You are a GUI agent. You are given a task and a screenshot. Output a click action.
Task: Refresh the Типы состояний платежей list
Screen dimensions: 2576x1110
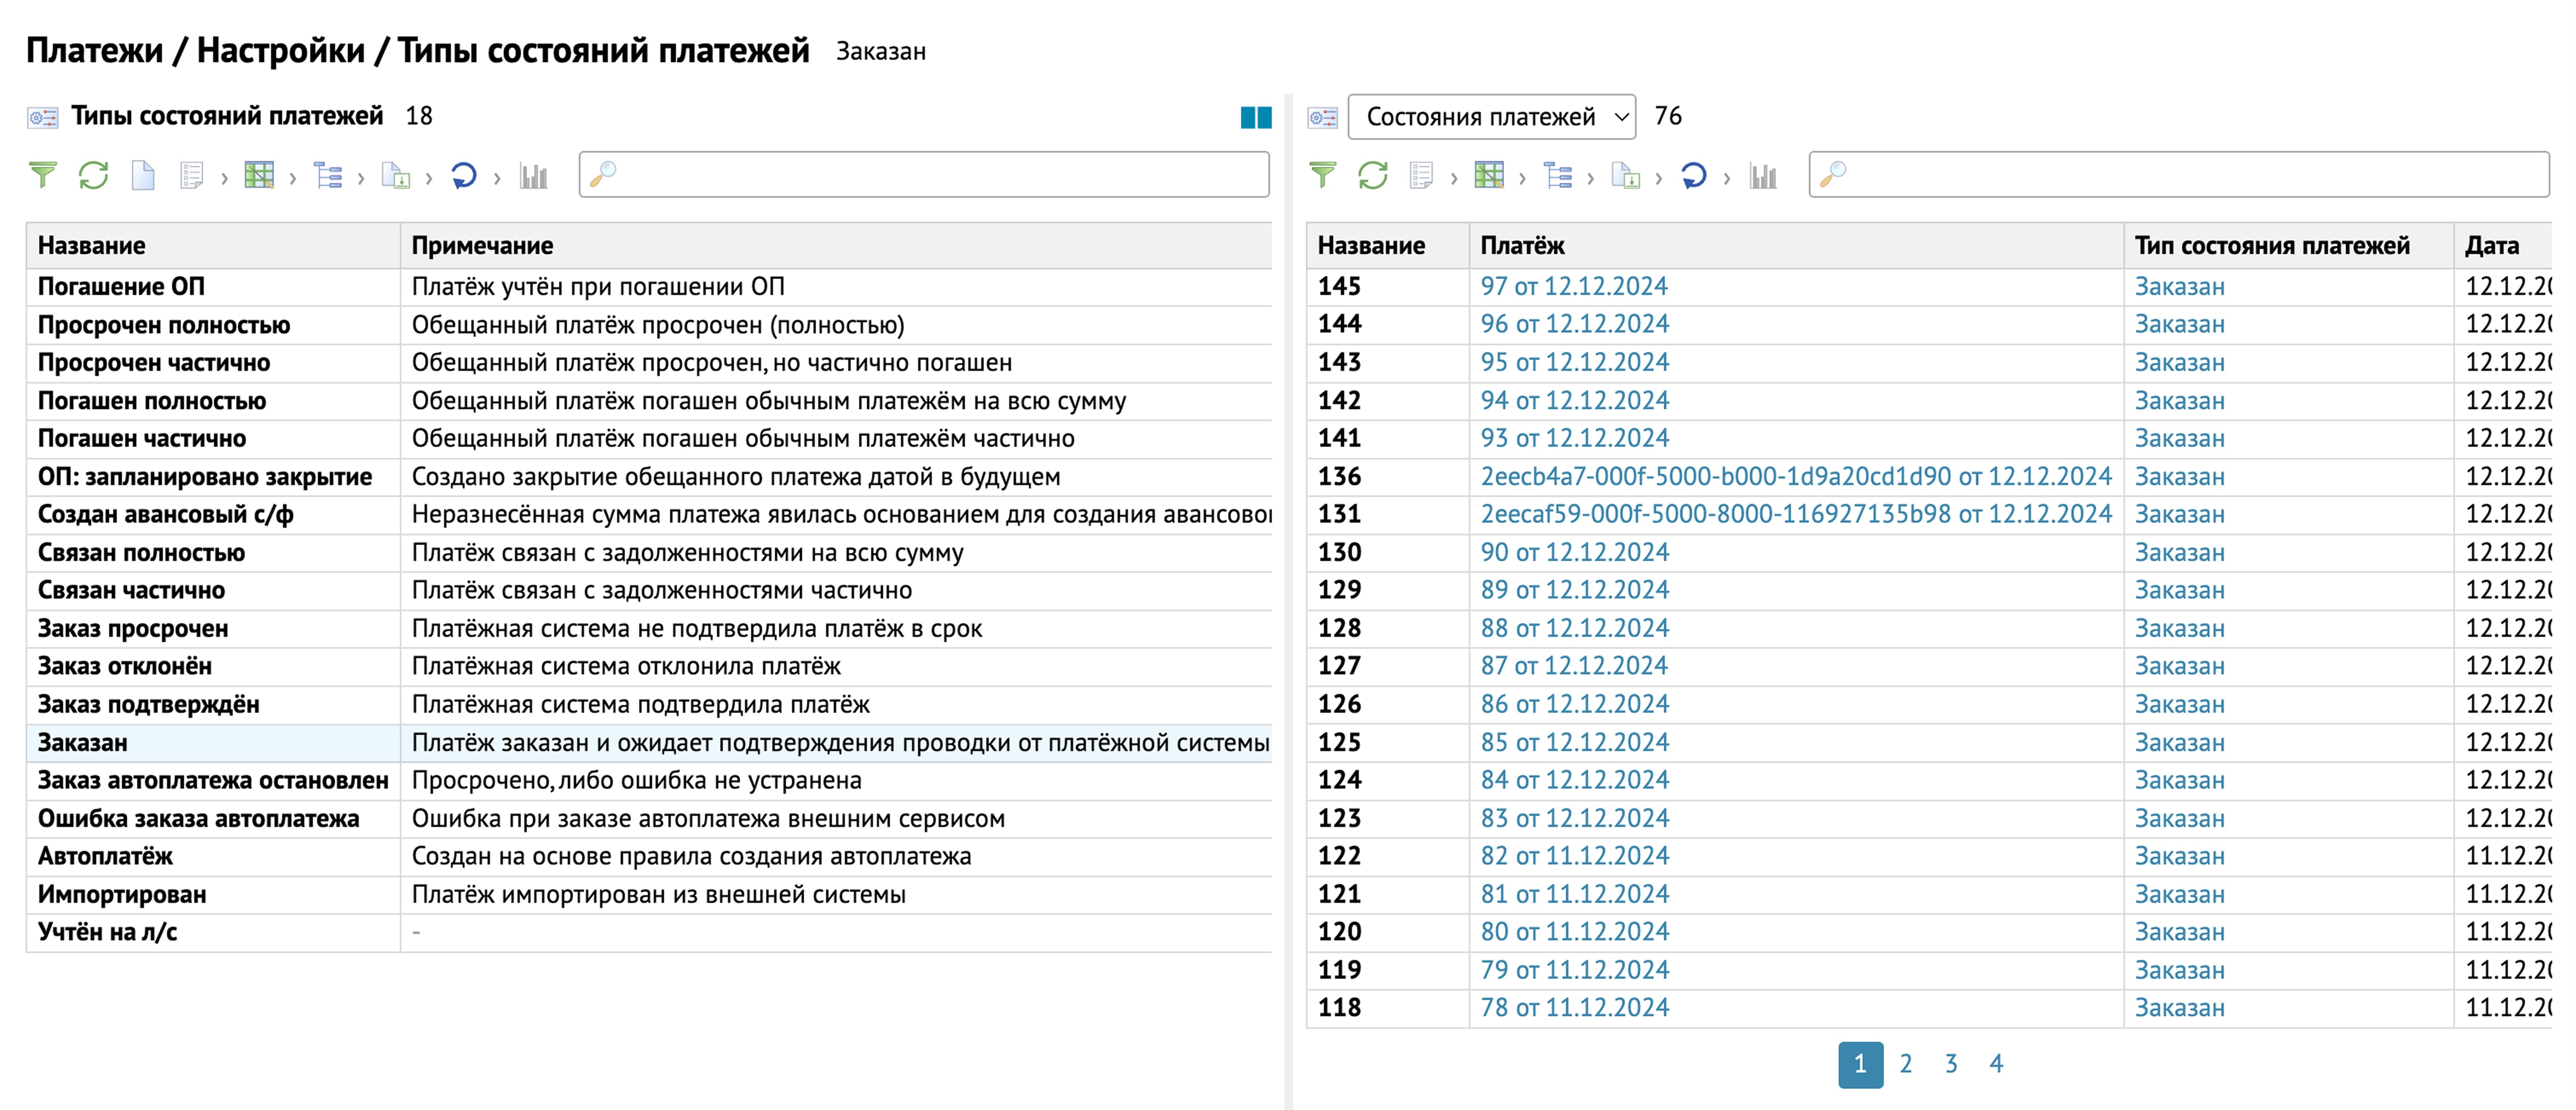[93, 176]
